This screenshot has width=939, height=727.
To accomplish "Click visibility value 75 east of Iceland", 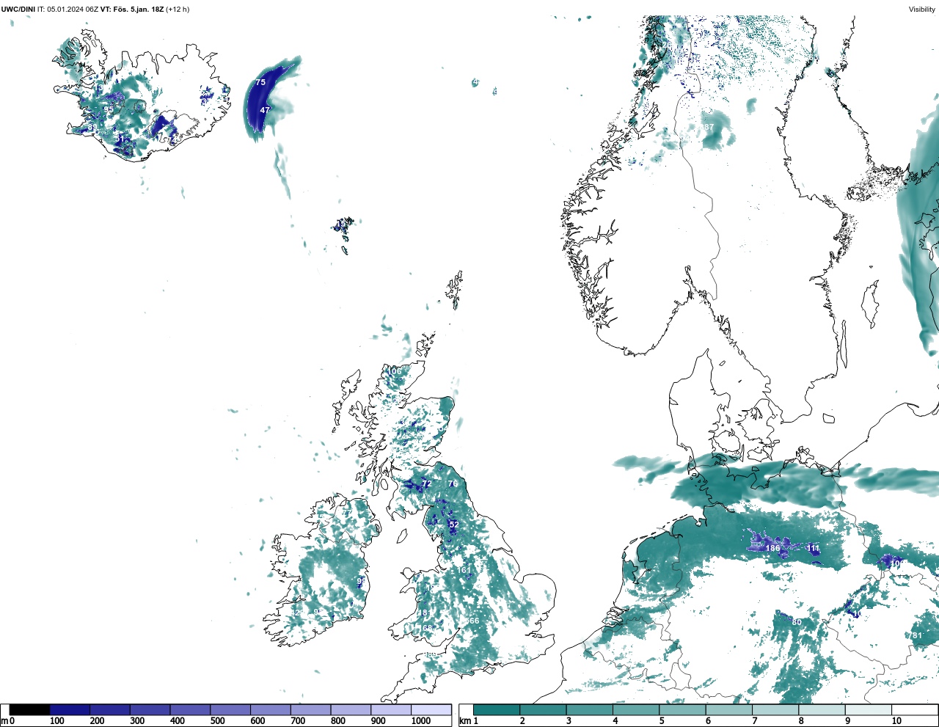I will coord(260,82).
